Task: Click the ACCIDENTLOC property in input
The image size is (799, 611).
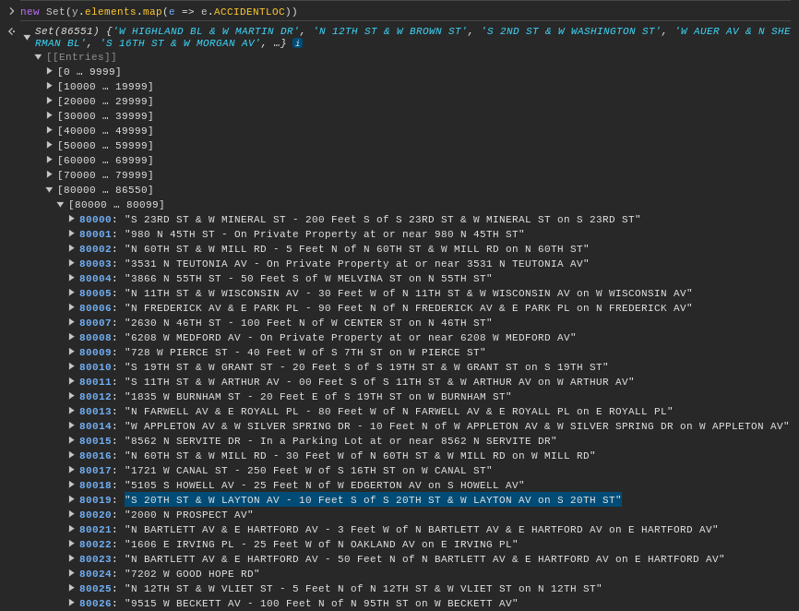Action: 250,12
